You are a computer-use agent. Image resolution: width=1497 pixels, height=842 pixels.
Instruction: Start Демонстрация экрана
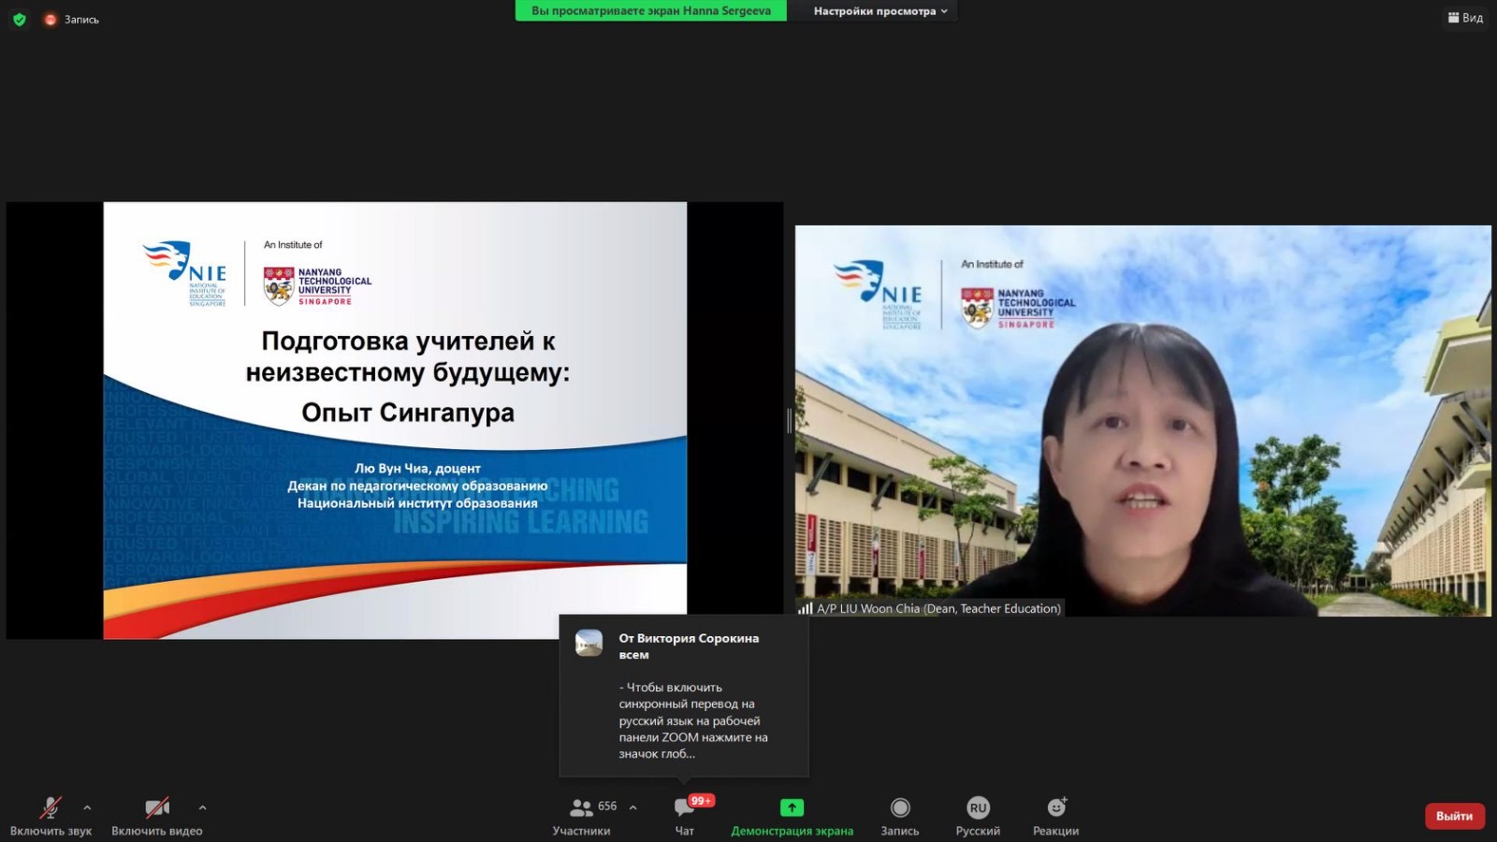[792, 814]
